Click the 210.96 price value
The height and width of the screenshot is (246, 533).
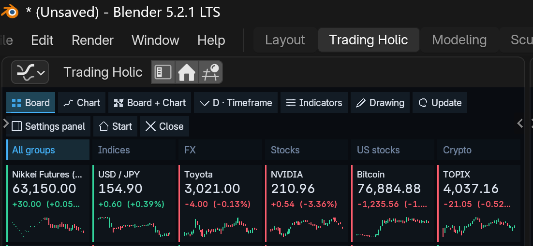tap(293, 189)
